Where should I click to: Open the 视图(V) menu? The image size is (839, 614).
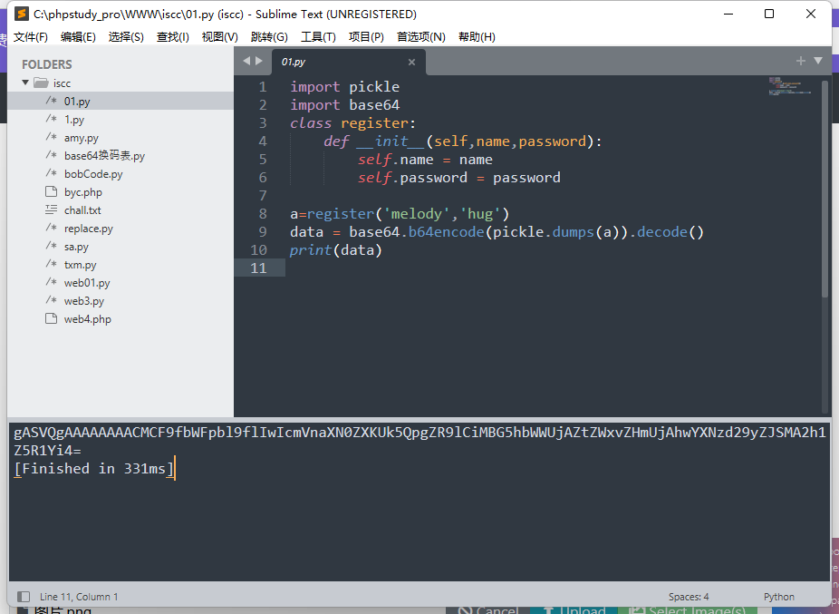tap(220, 37)
